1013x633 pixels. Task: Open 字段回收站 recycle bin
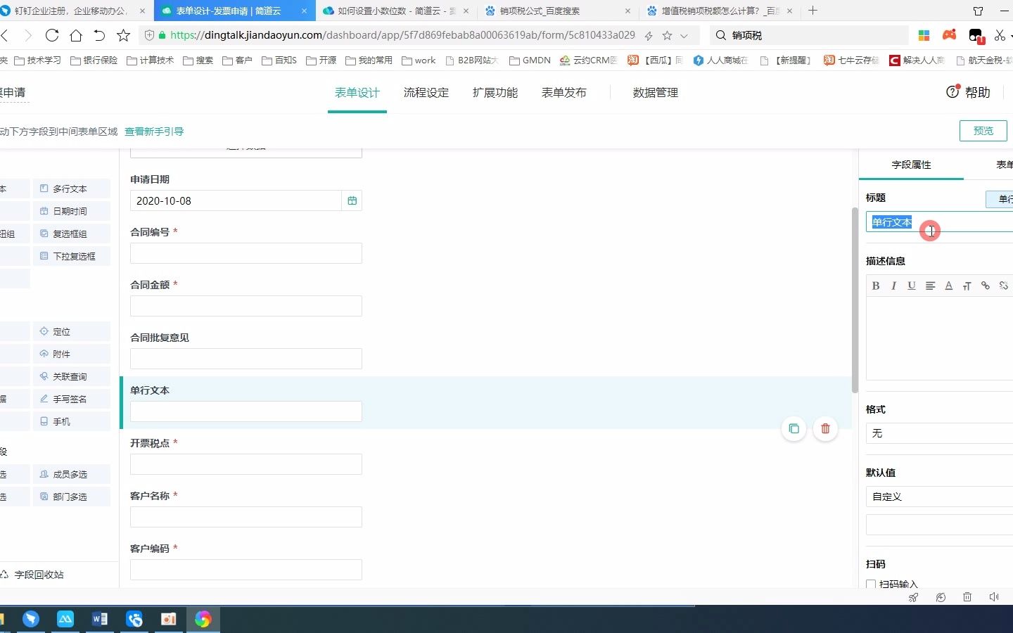tap(33, 575)
